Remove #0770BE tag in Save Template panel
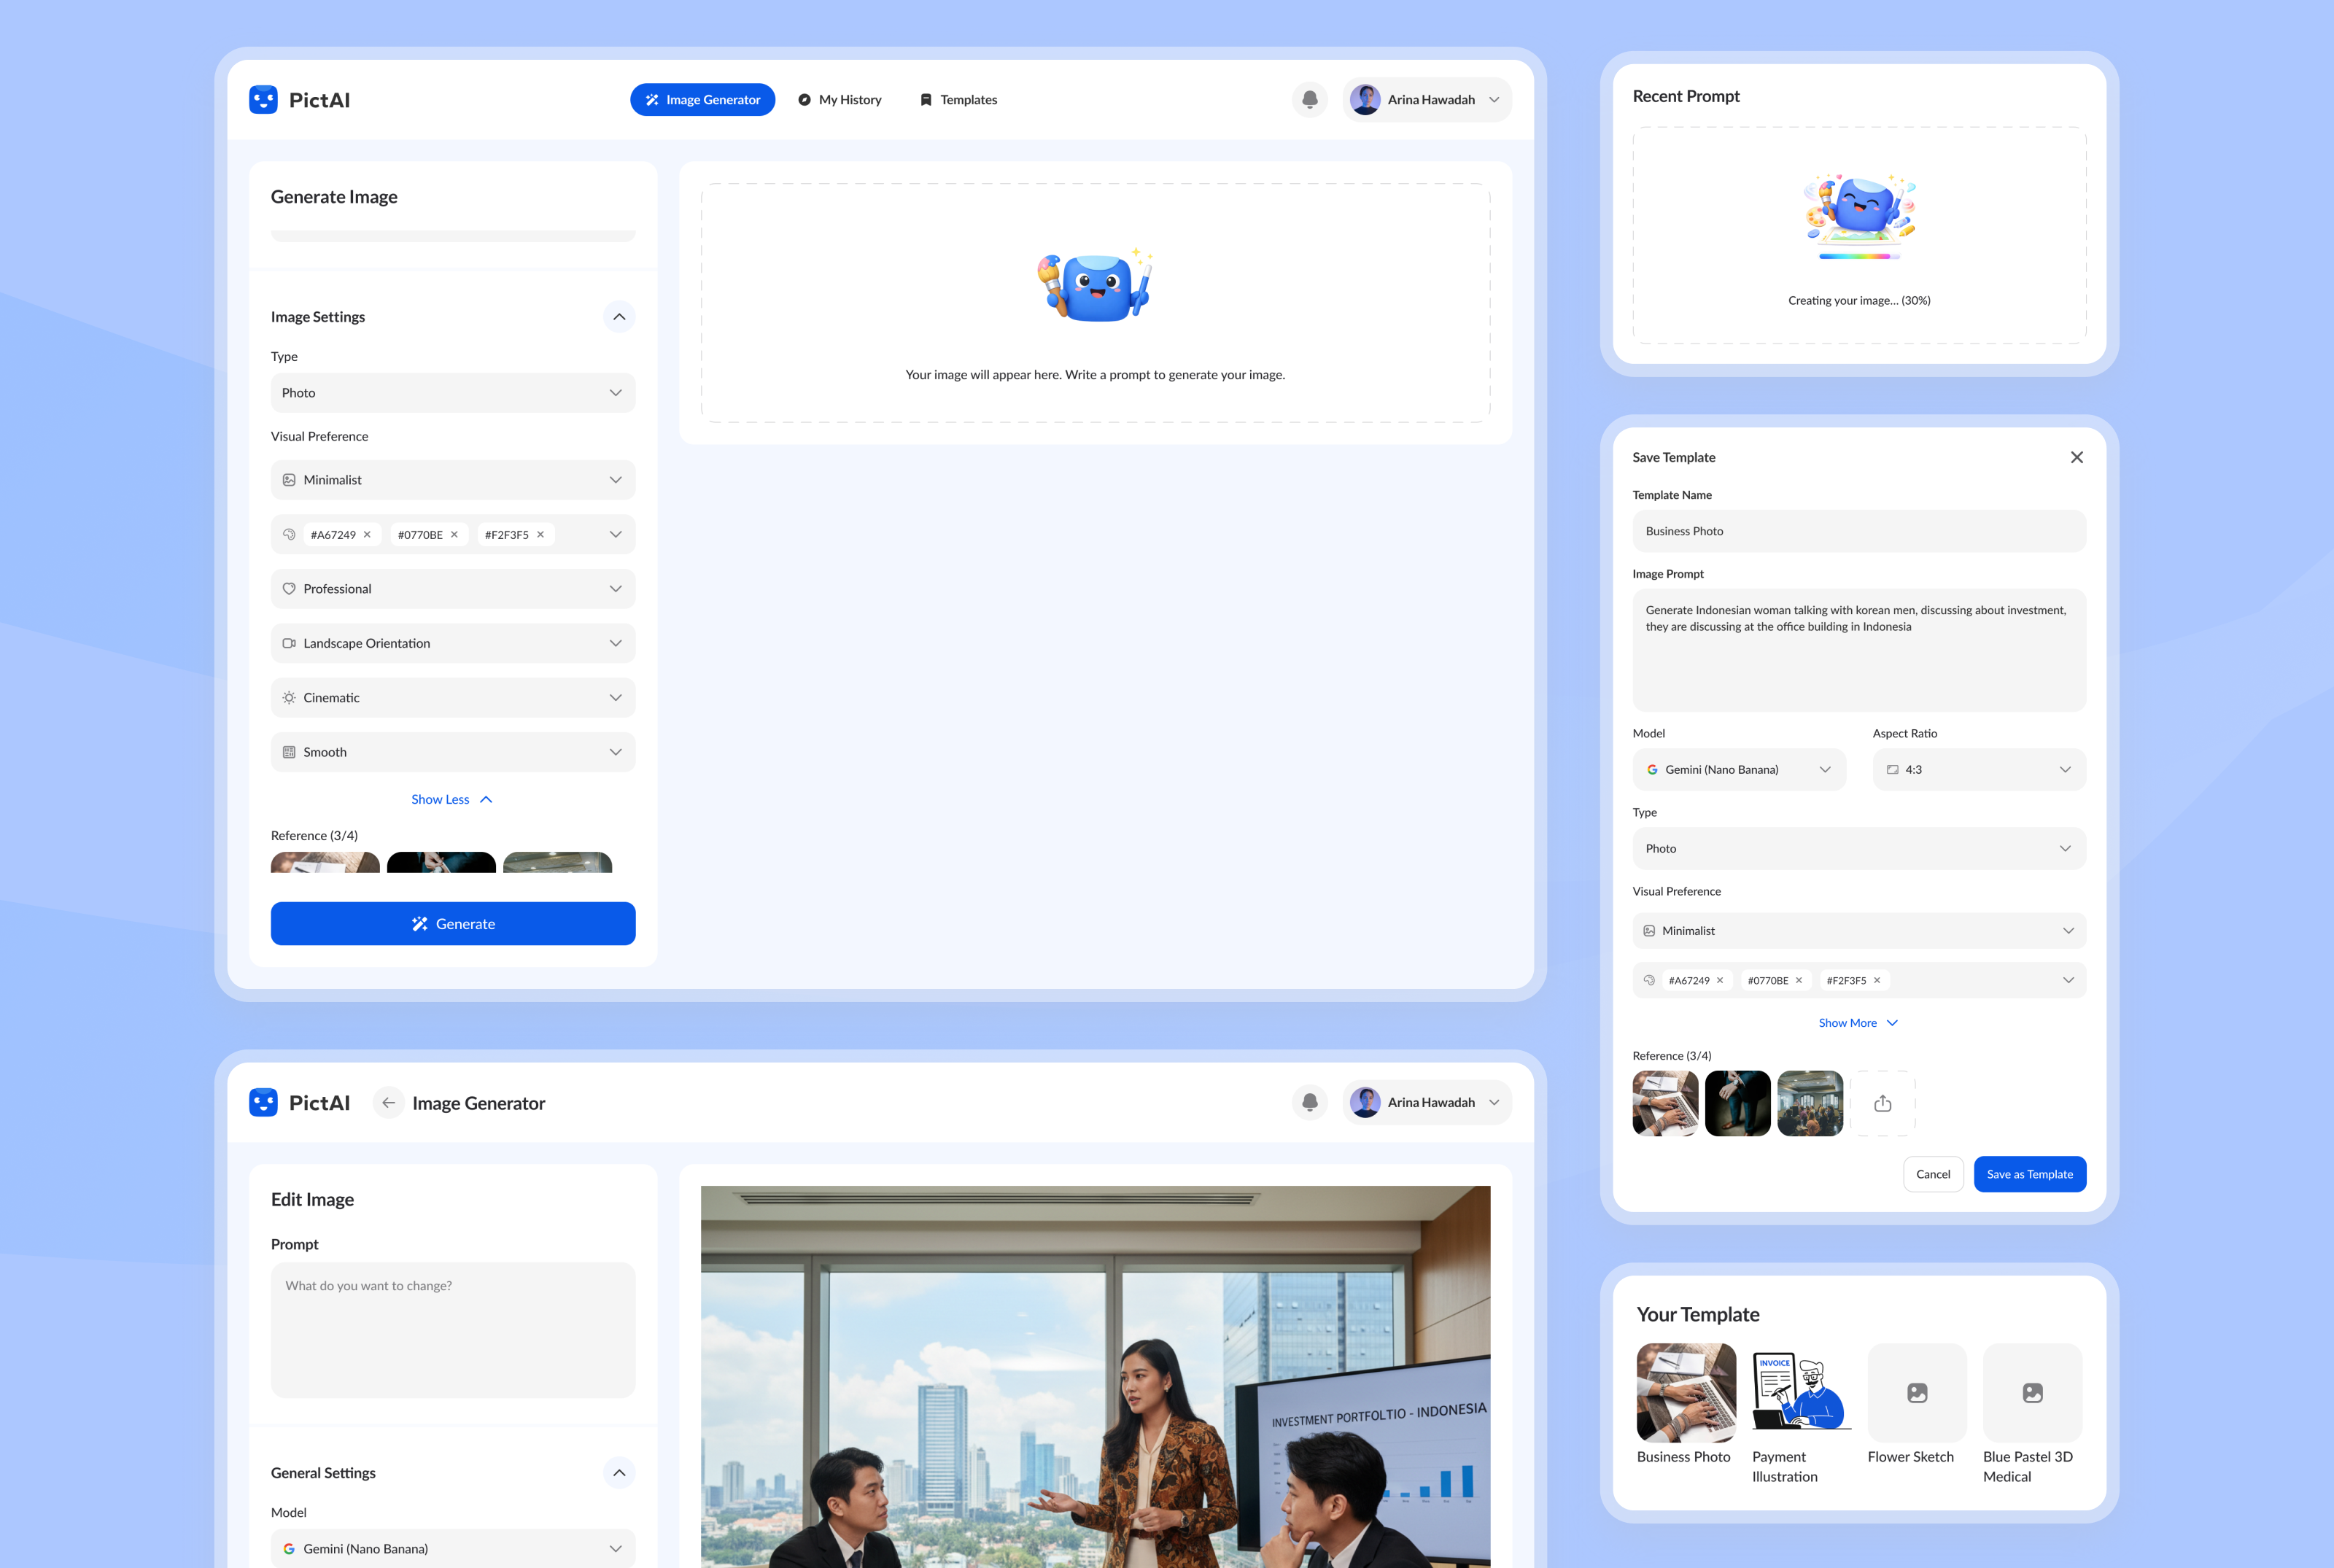Image resolution: width=2334 pixels, height=1568 pixels. coord(1798,981)
